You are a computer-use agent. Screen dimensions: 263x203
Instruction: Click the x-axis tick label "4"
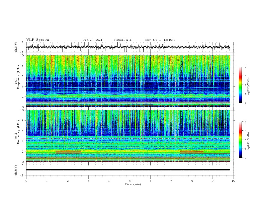click(x=109, y=181)
